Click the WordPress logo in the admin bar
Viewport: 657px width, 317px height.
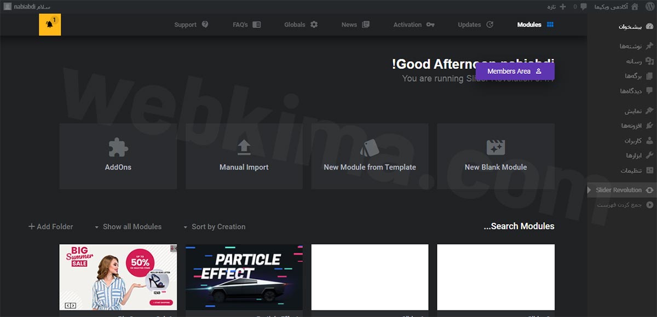coord(649,7)
